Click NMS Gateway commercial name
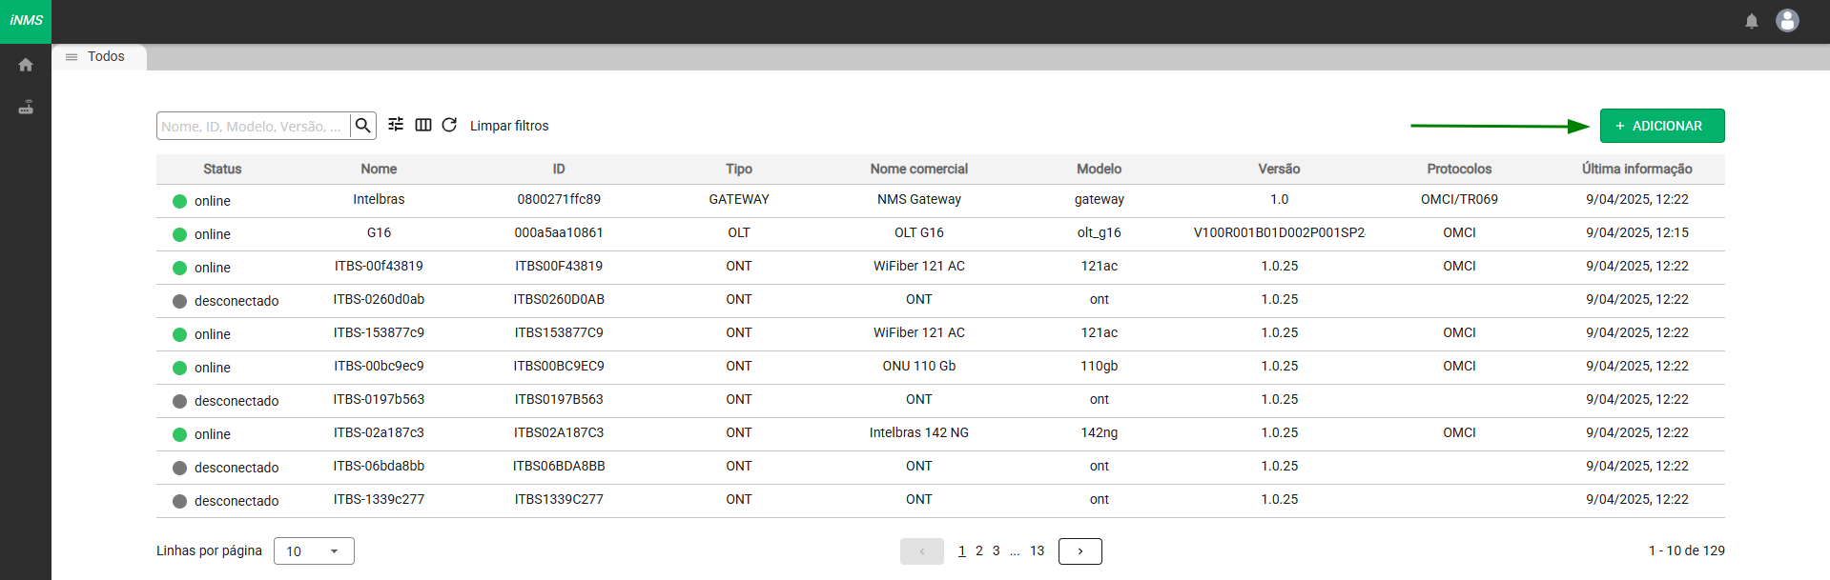This screenshot has height=580, width=1830. point(919,199)
